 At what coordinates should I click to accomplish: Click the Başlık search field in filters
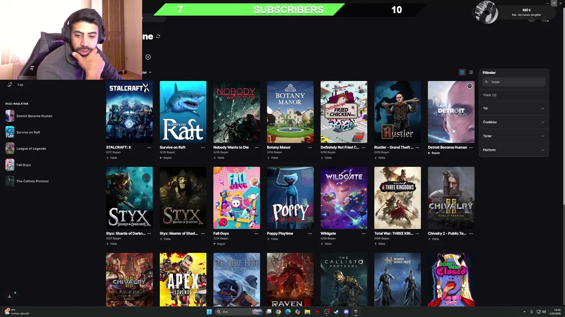pos(514,82)
